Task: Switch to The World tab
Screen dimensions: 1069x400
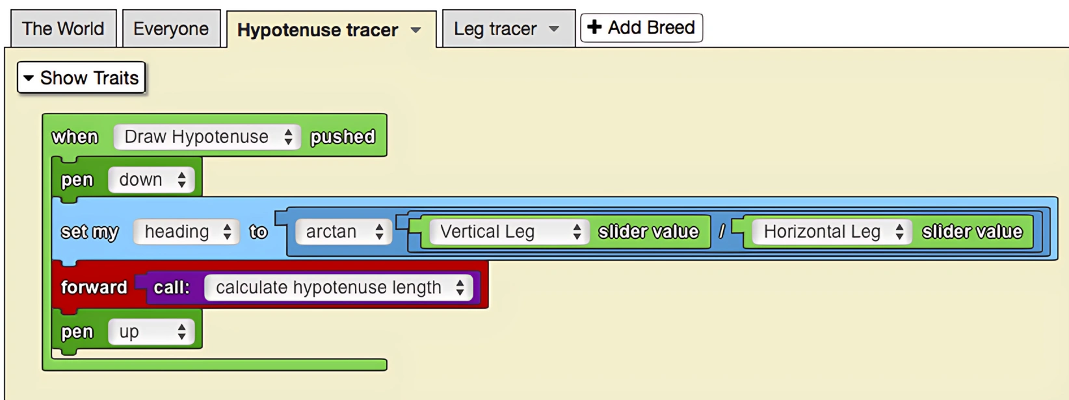Action: pyautogui.click(x=62, y=28)
